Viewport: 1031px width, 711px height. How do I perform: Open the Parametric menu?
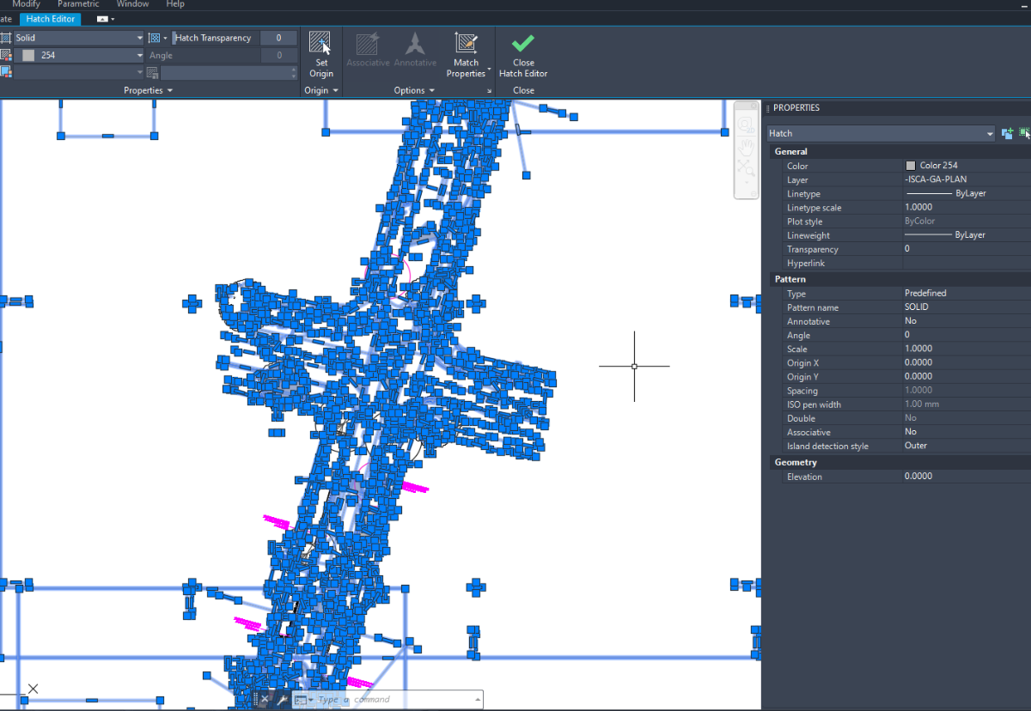pos(78,4)
